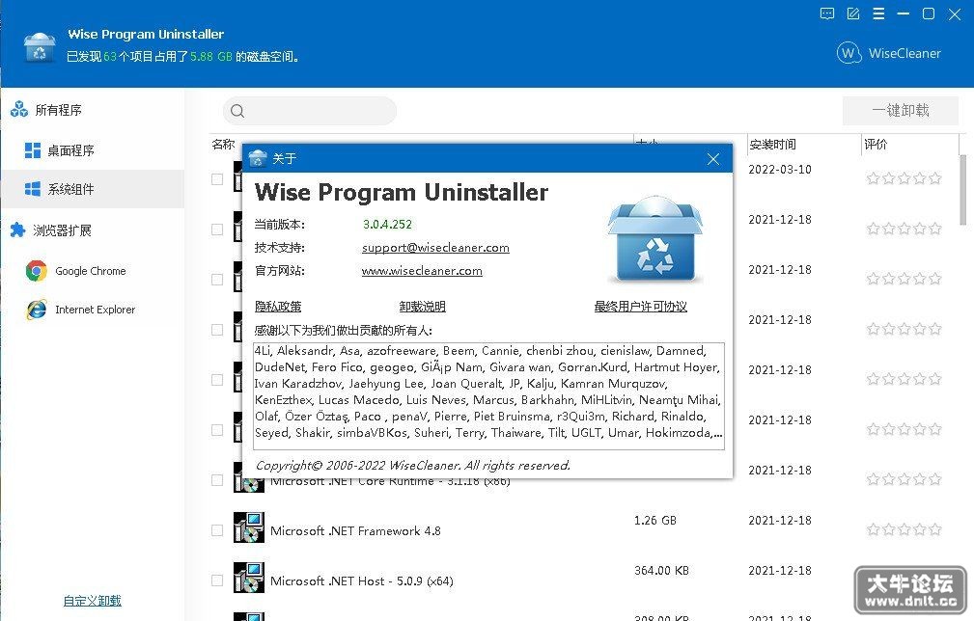The image size is (974, 621).
Task: Open the 所有程序 category
Action: (x=46, y=110)
